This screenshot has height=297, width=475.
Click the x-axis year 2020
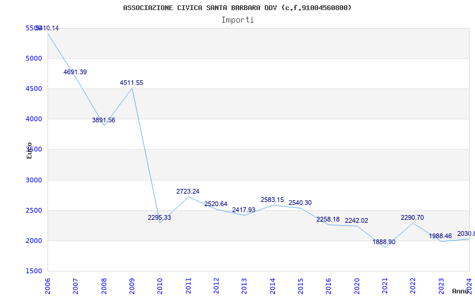click(x=357, y=286)
